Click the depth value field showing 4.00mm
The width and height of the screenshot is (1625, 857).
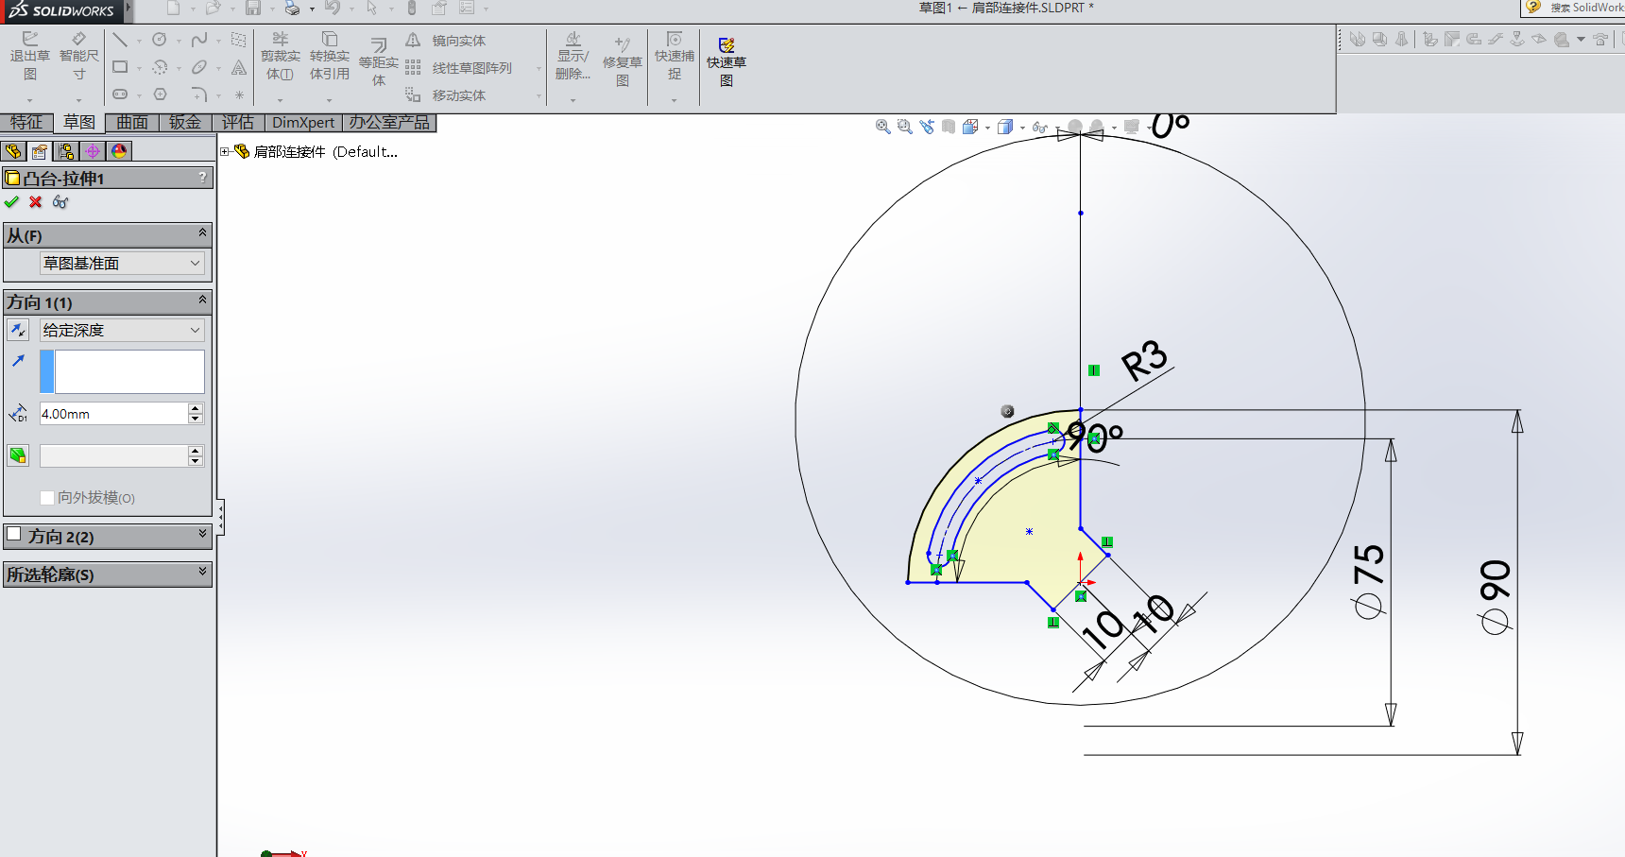coord(113,413)
